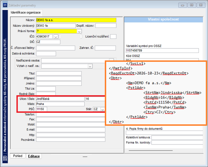Screen dimensions: 208x167
Task: Click the Místo field with Praha
Action: [60, 104]
